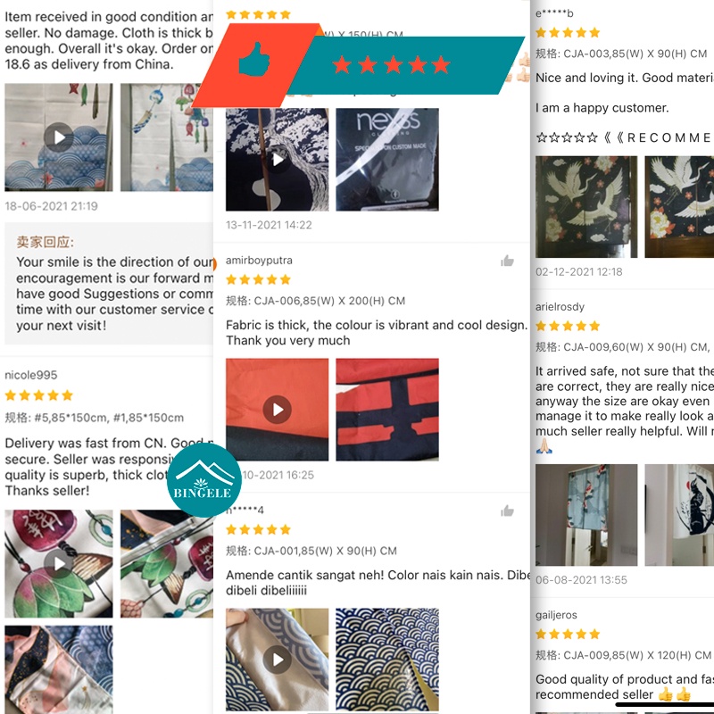The image size is (714, 714).
Task: Open gailjeros reviewer profile
Action: click(x=556, y=615)
